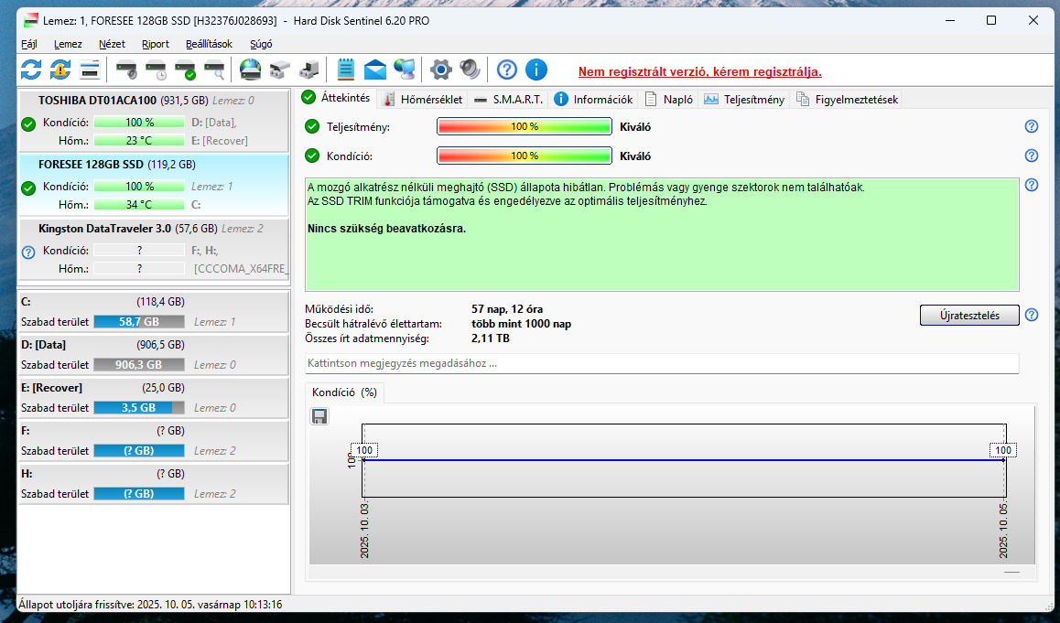Image resolution: width=1060 pixels, height=623 pixels.
Task: Select the Kingston DataTraveler 3.0 disk entry
Action: [x=154, y=249]
